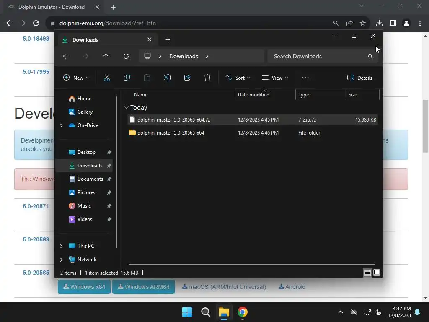Open the New dropdown menu
This screenshot has height=322, width=429.
click(x=76, y=78)
